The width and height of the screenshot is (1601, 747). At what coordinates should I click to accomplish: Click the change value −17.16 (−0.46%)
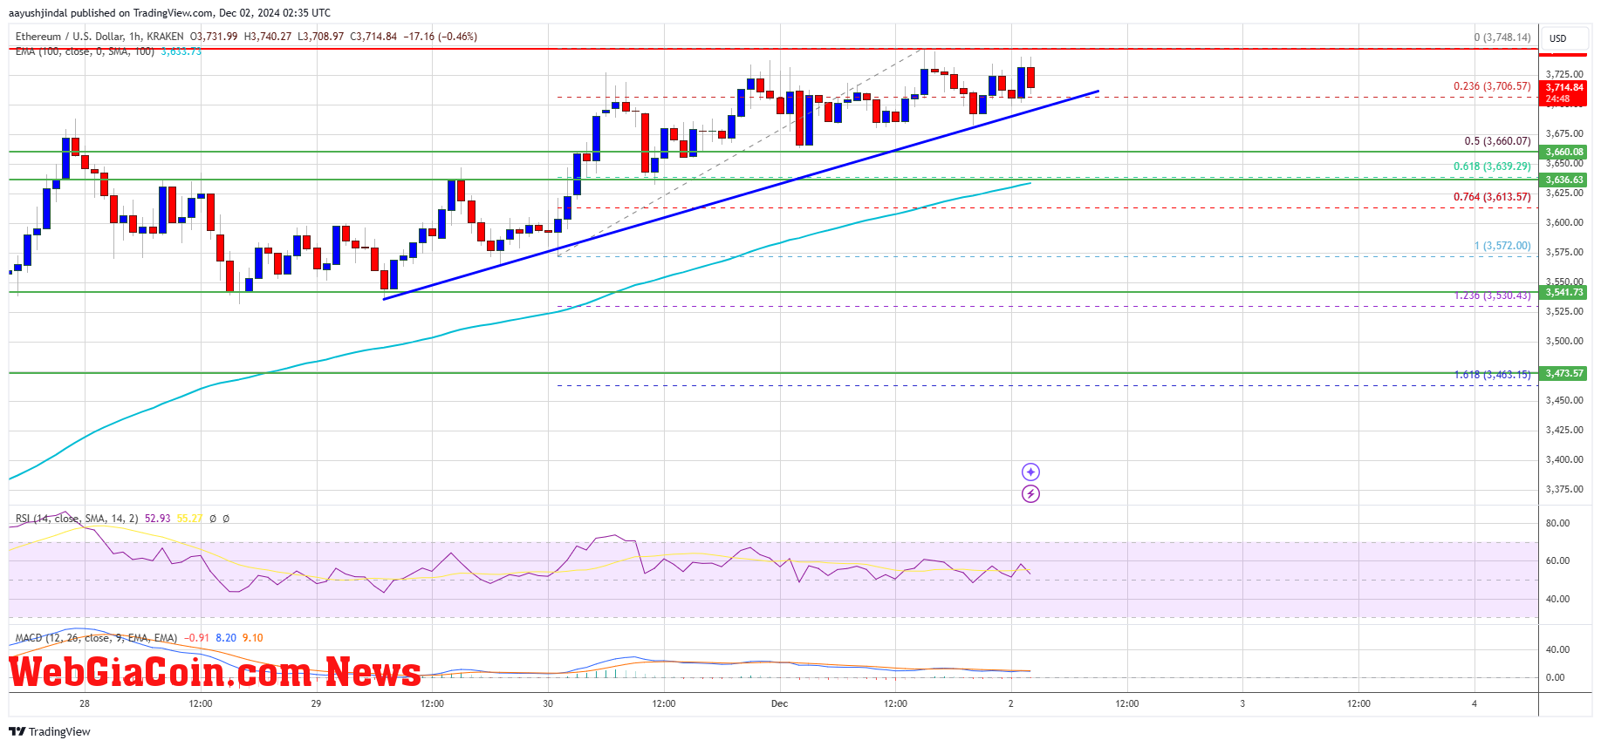coord(440,37)
